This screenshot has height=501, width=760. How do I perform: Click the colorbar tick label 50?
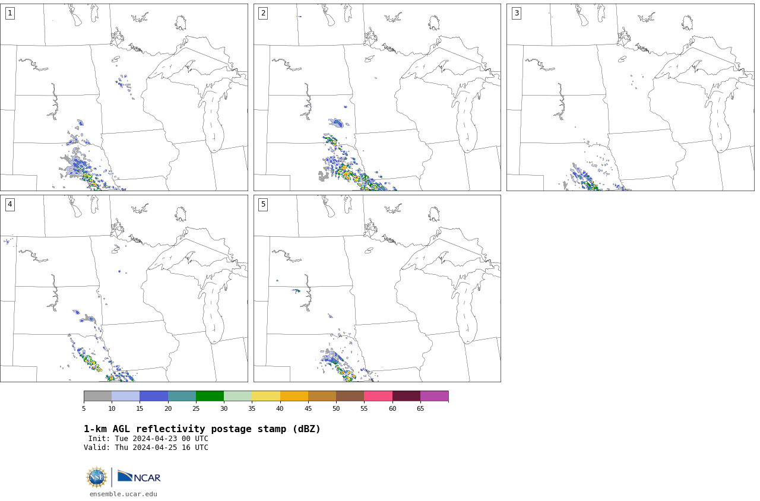click(336, 408)
